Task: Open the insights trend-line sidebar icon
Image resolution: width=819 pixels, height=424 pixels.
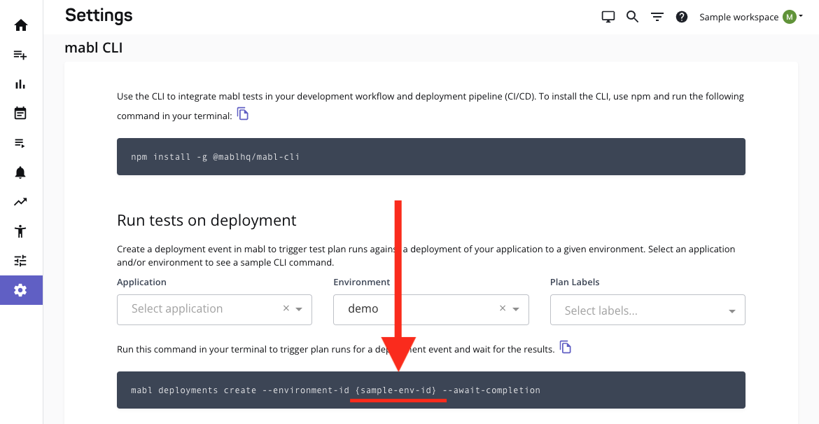Action: (x=21, y=201)
